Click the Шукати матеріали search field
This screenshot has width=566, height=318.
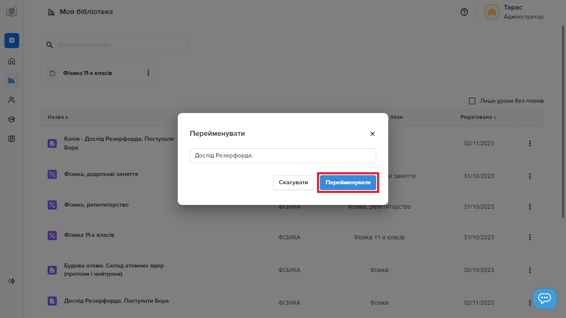point(114,45)
